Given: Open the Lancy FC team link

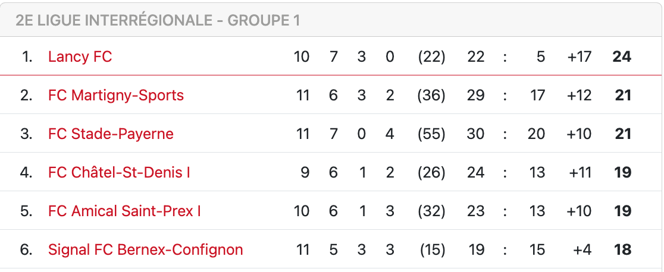Looking at the screenshot, I should click(80, 57).
